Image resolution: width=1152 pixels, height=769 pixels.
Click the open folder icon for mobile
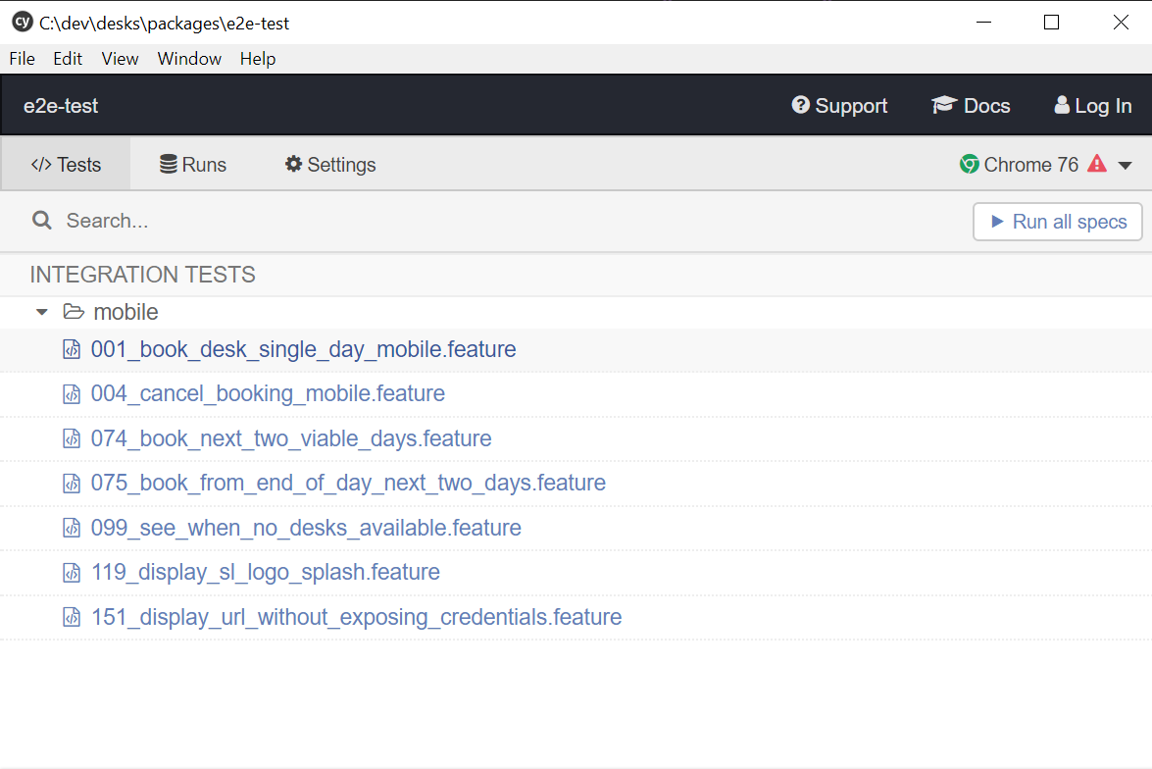coord(74,312)
